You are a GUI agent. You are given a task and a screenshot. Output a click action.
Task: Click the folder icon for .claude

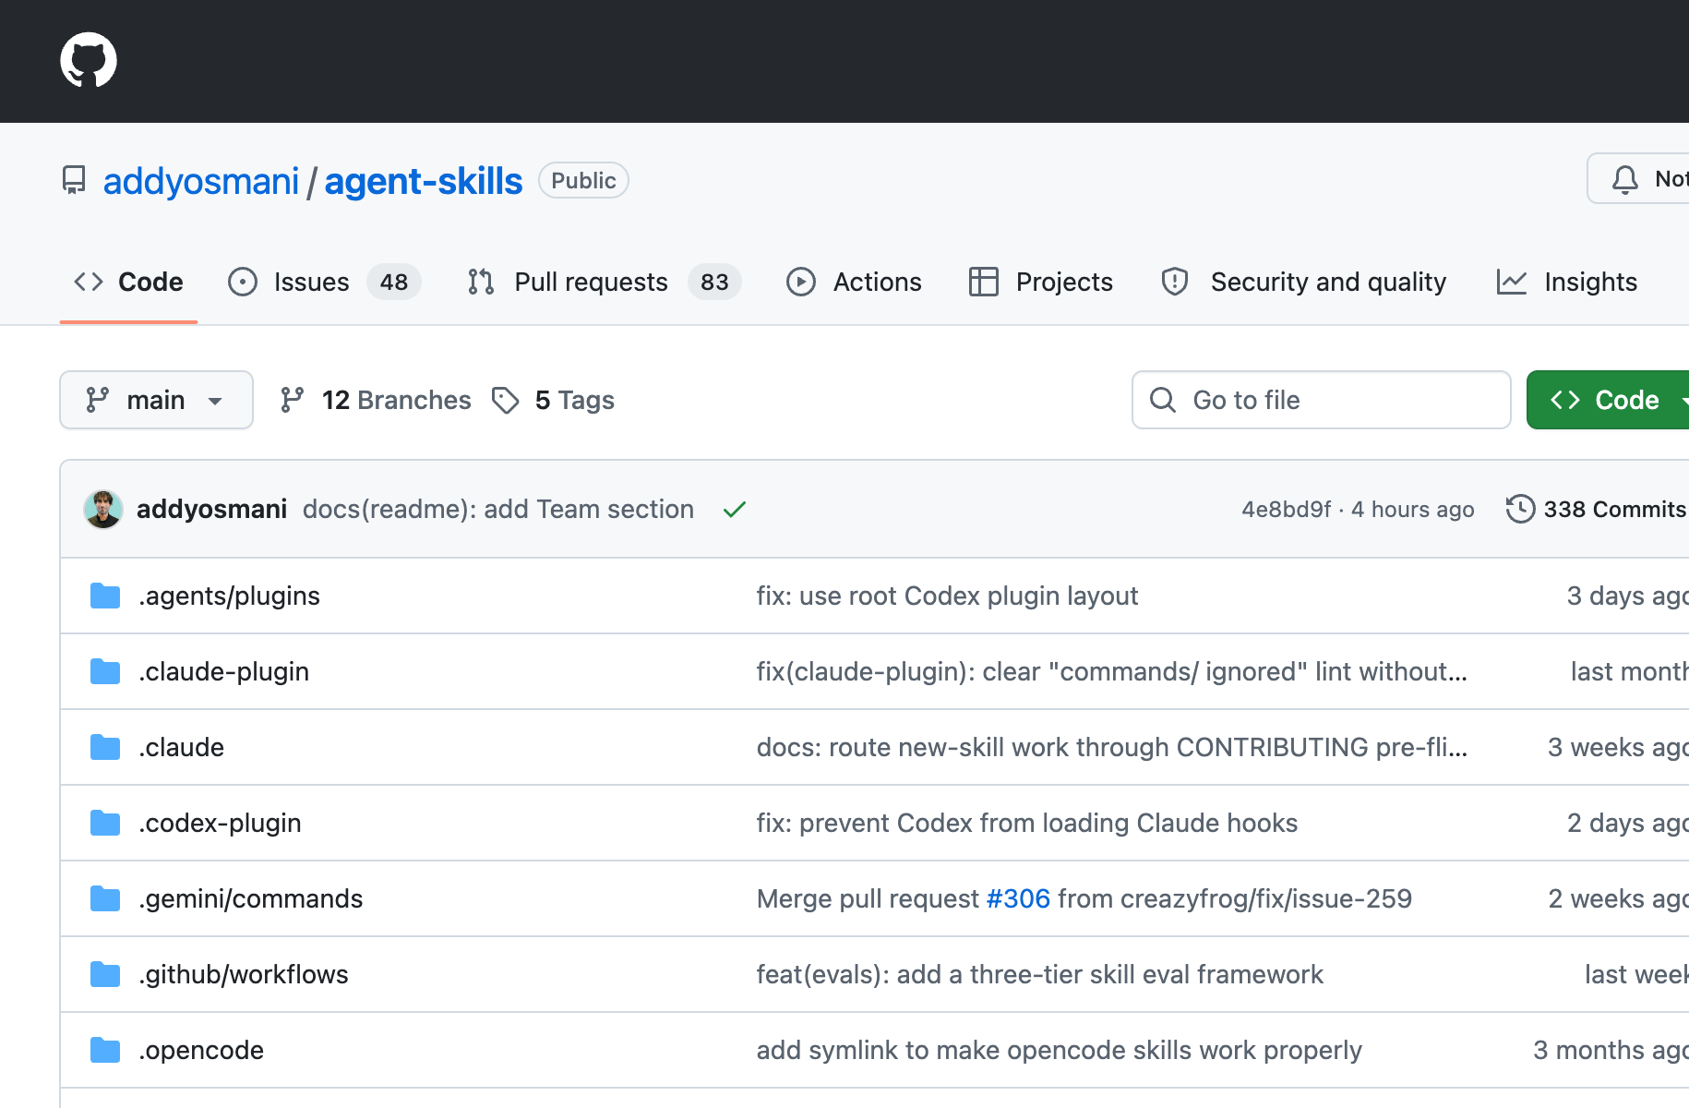(x=105, y=747)
